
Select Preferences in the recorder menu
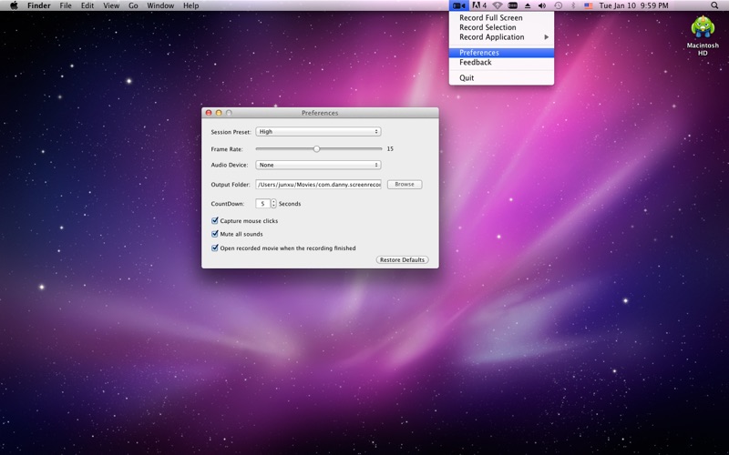(x=501, y=53)
